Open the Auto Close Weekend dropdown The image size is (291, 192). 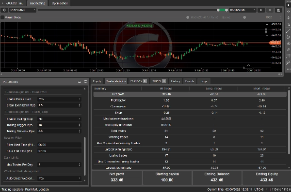pos(59,178)
